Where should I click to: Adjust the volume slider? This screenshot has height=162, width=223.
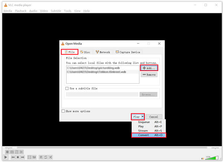pos(212,158)
